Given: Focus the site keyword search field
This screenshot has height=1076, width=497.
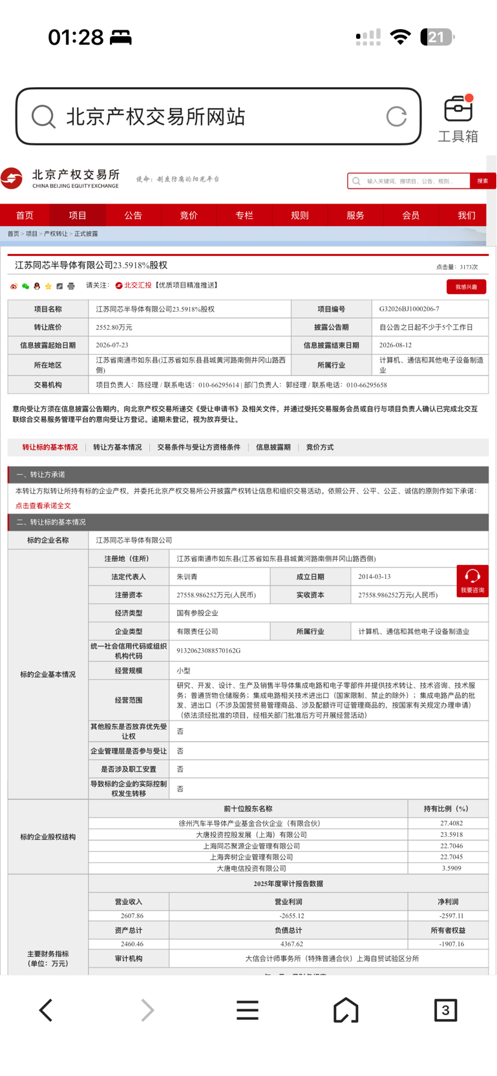Looking at the screenshot, I should point(409,181).
